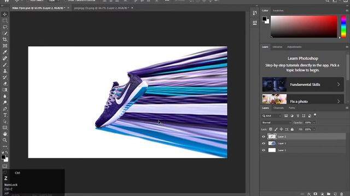Select Layer 3 thumbnail in Layers panel

pos(272,143)
